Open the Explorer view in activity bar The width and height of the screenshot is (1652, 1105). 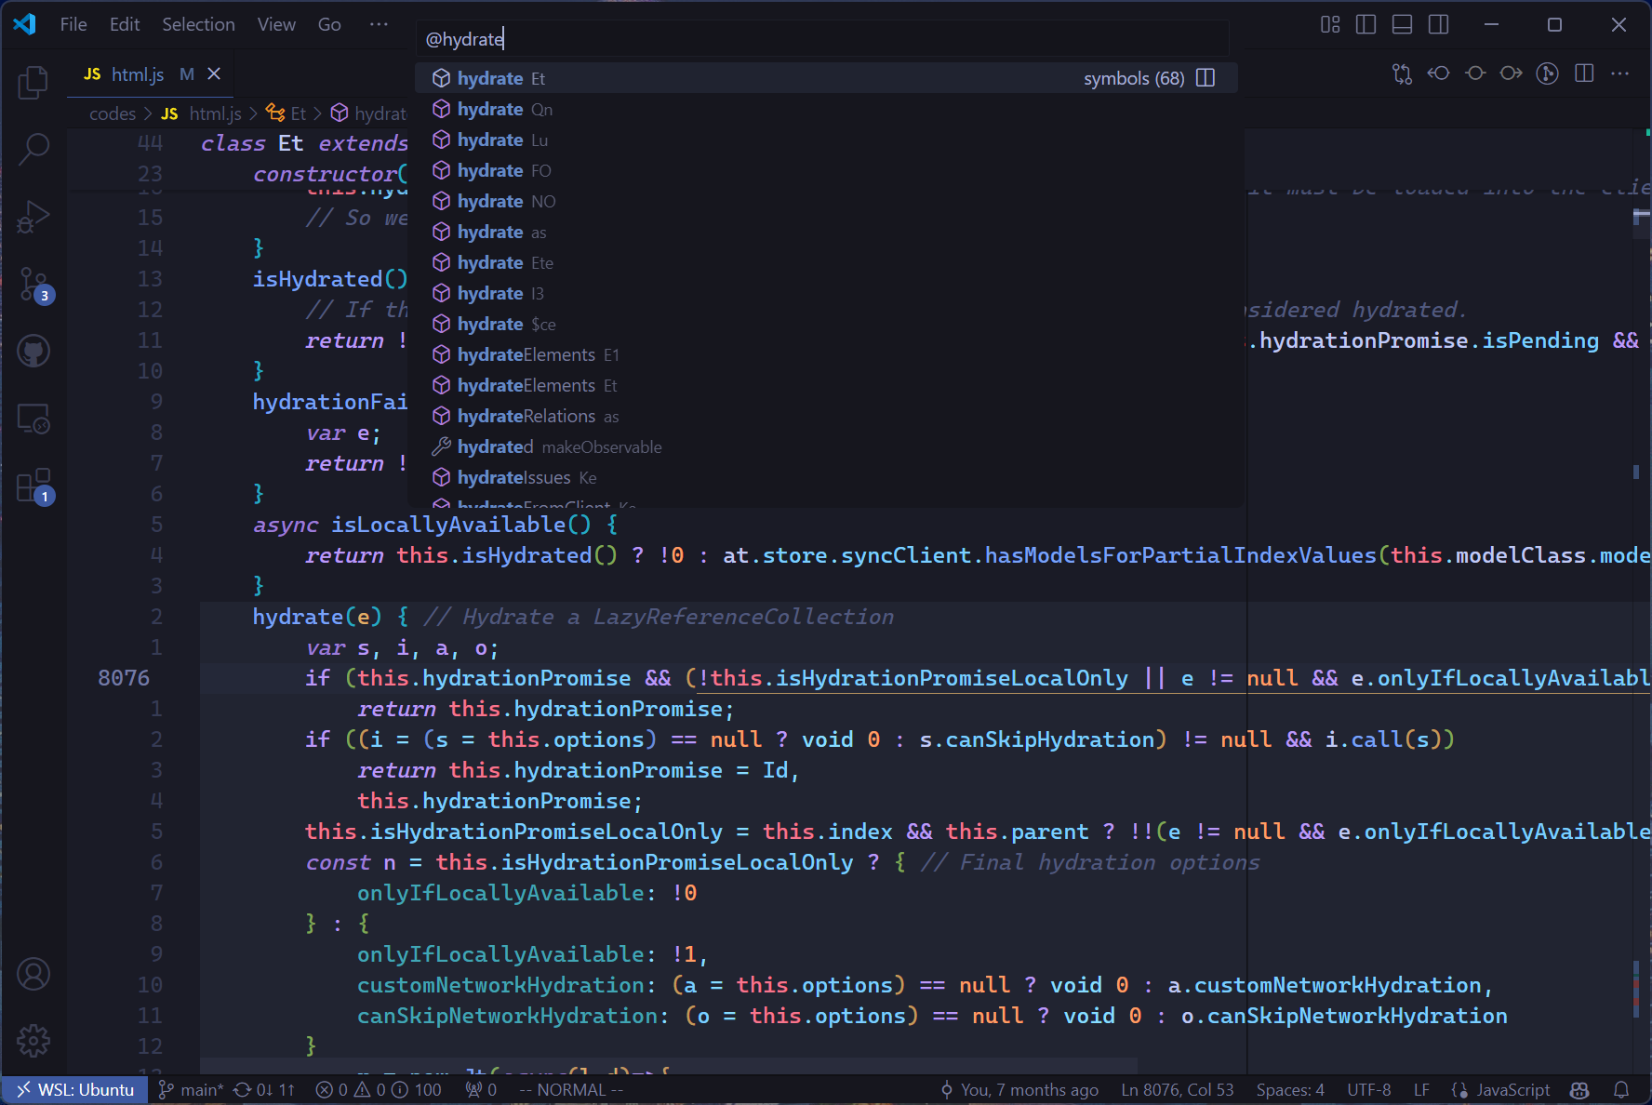(x=33, y=82)
